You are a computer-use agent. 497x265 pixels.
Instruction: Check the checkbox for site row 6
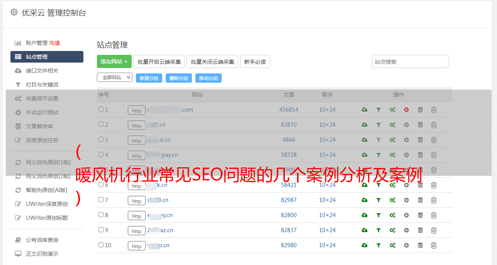[101, 185]
